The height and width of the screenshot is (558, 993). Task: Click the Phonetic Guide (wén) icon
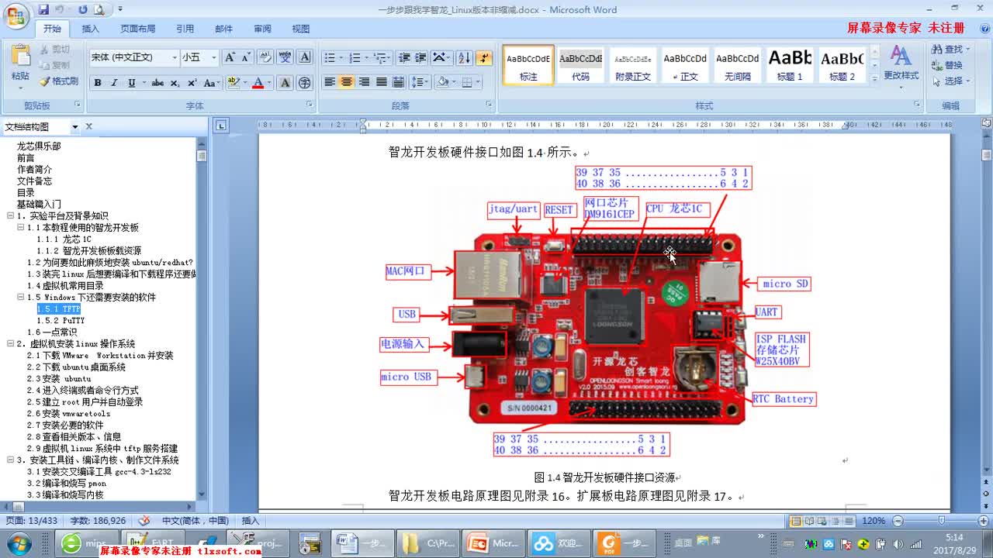pyautogui.click(x=285, y=57)
